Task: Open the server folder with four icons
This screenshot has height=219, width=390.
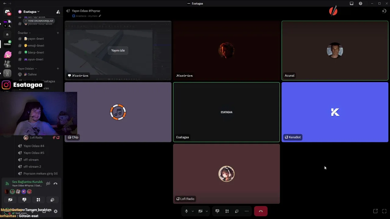Action: [7, 23]
